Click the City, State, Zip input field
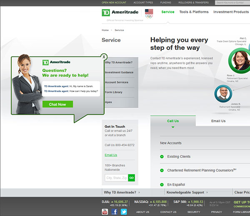Screen dimensions: 250x216 [x=116, y=178]
